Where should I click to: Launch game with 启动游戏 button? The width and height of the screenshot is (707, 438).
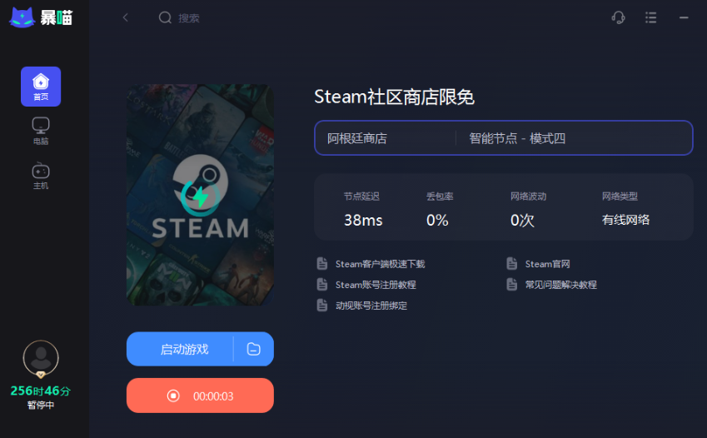coord(181,349)
